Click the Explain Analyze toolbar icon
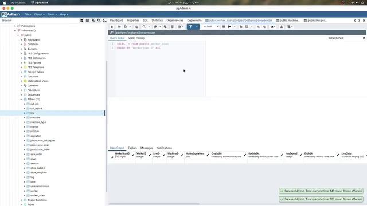367x206 pixels. 247,27
